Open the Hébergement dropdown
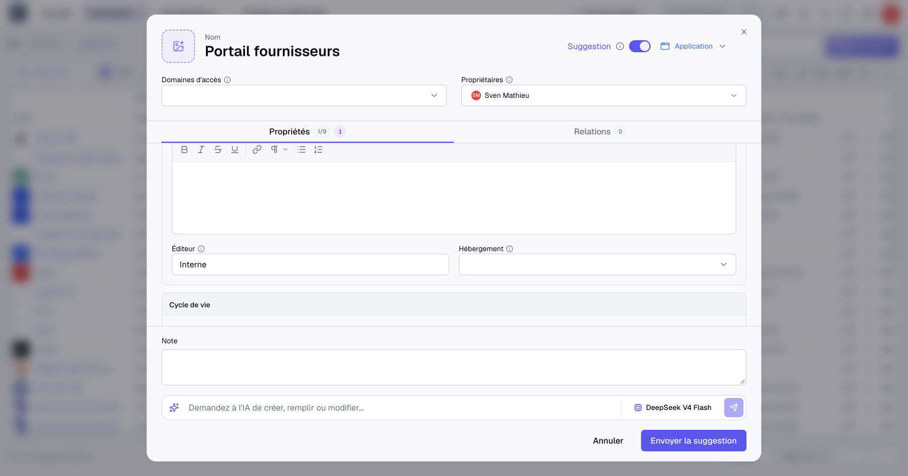This screenshot has width=908, height=476. tap(598, 265)
